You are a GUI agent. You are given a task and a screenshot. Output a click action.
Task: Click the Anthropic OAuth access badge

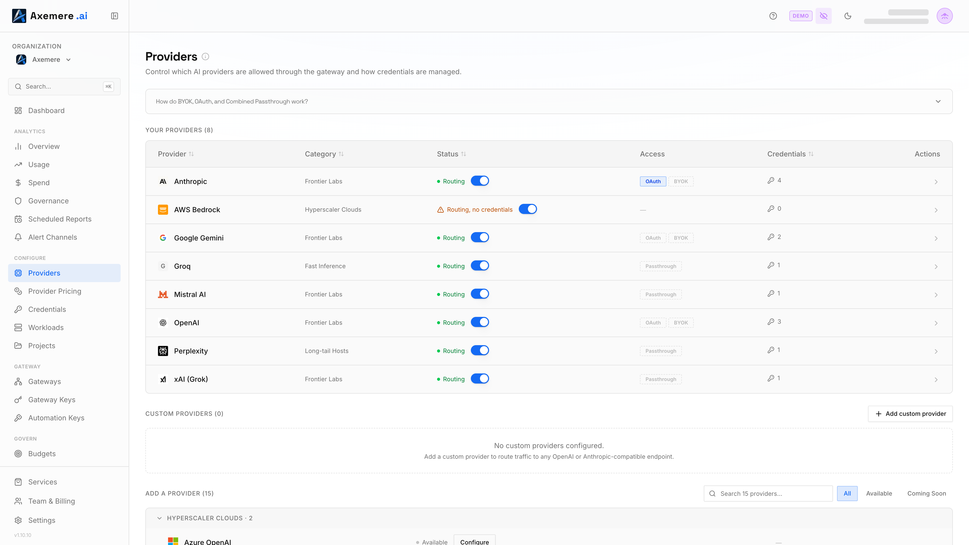[653, 181]
